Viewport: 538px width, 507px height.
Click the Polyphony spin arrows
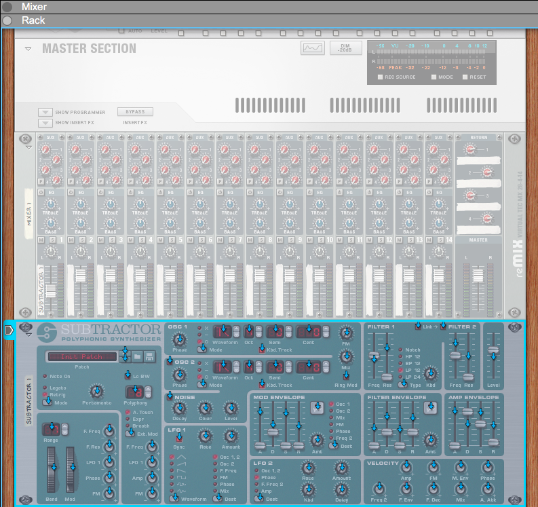coord(148,392)
